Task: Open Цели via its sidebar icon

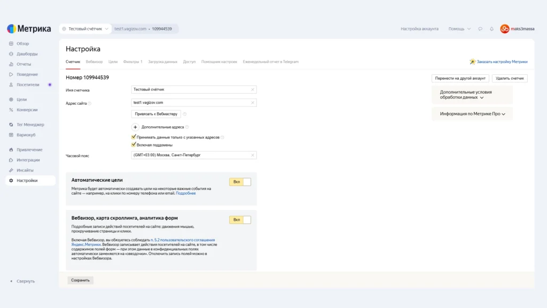Action: 11,99
